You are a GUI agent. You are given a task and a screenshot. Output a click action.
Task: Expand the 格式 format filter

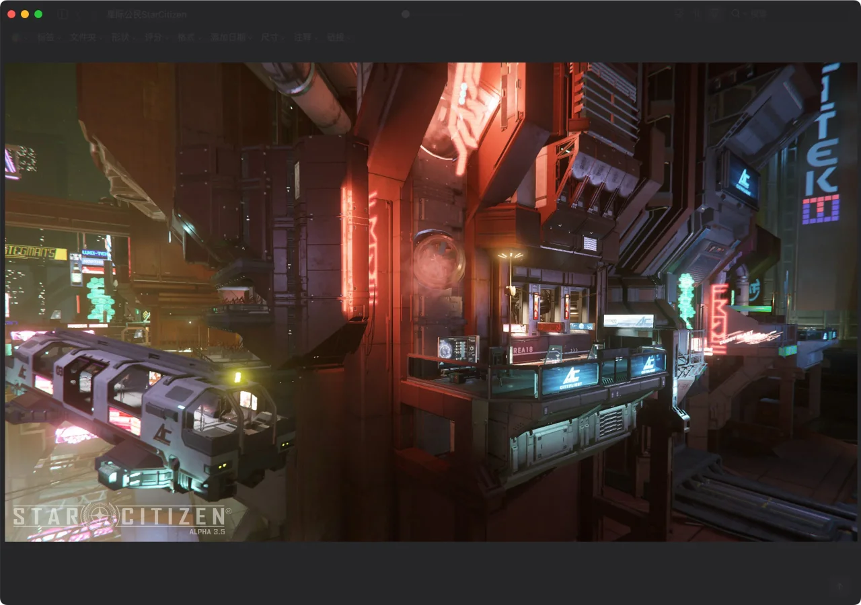click(190, 38)
